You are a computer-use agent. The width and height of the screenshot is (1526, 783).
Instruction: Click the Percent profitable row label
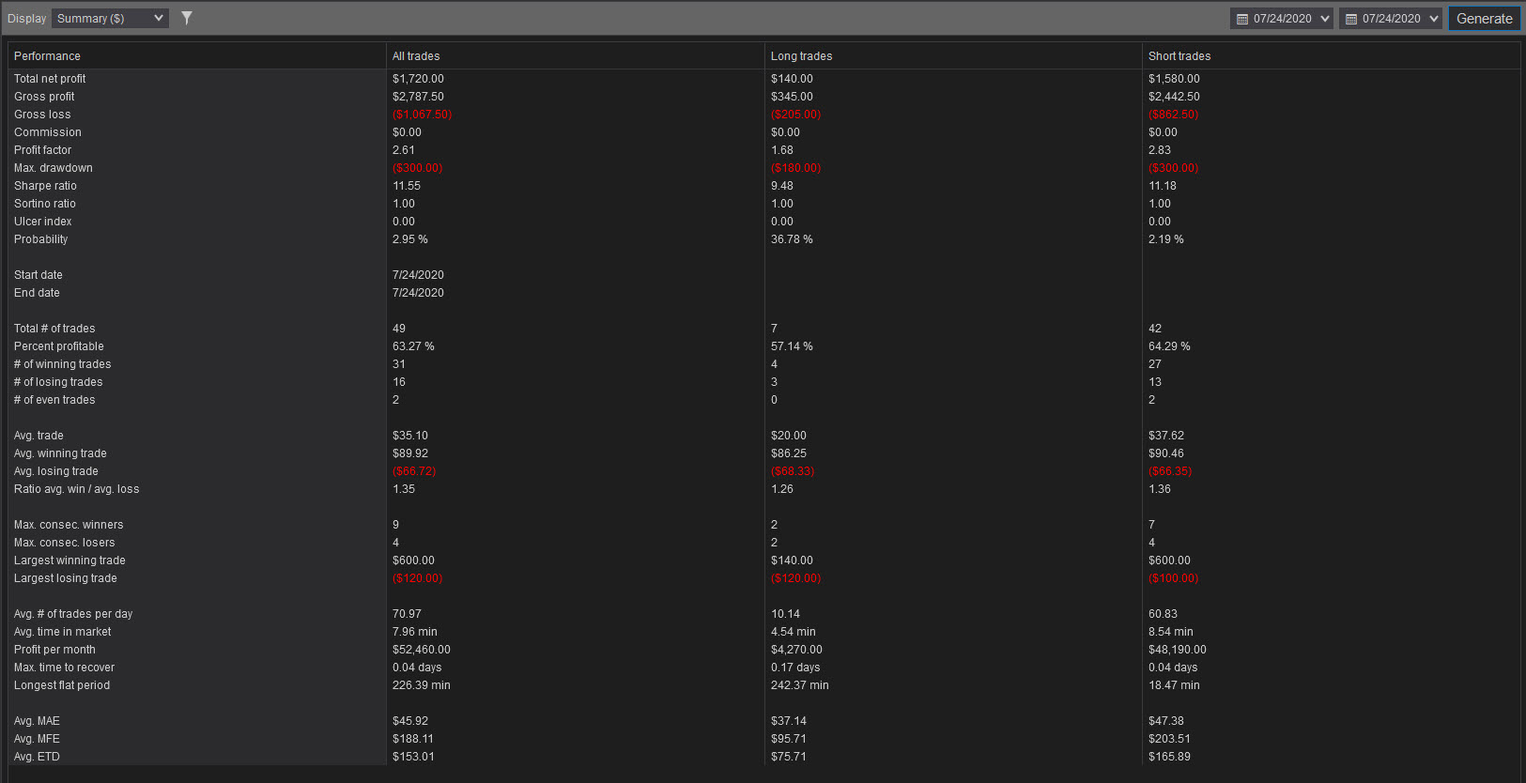[x=59, y=346]
